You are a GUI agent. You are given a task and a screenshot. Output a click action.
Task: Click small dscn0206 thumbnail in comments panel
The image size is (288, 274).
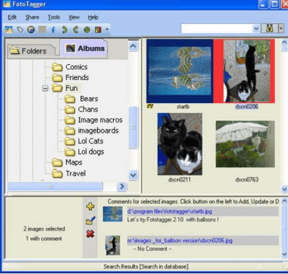pos(113,245)
